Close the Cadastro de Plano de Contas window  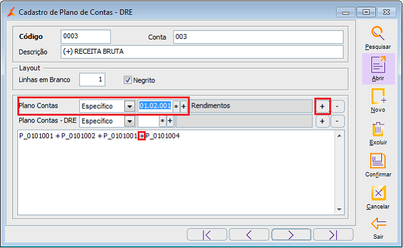386,12
